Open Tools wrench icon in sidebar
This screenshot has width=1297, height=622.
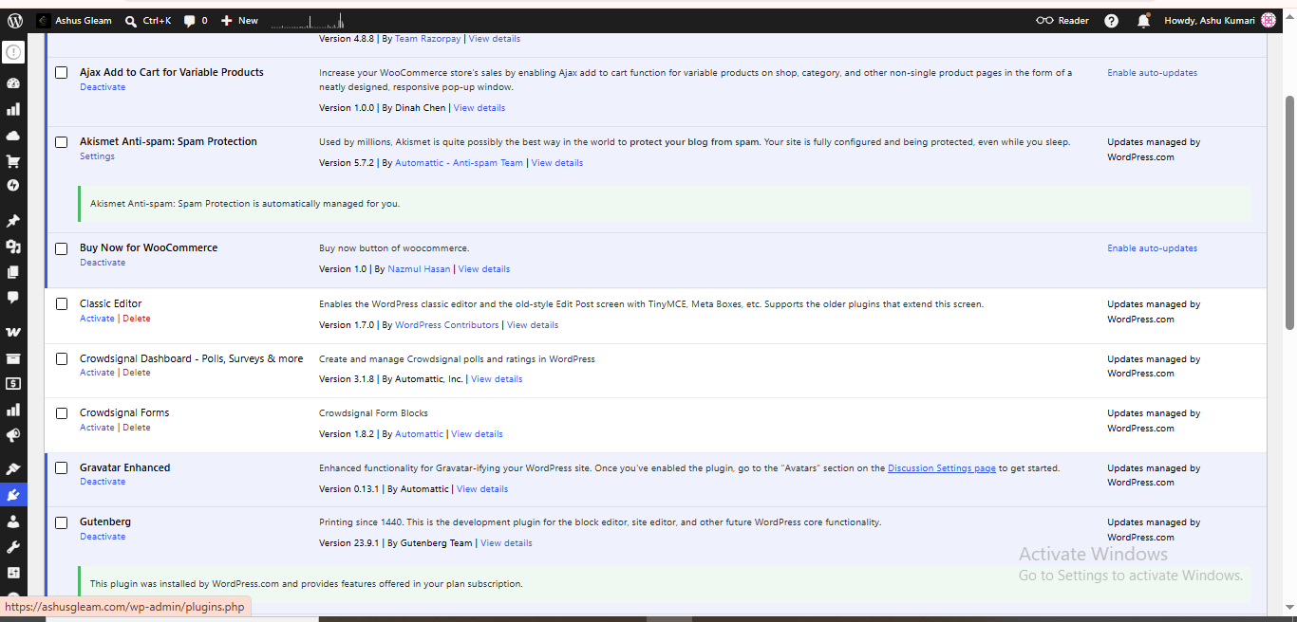click(13, 547)
